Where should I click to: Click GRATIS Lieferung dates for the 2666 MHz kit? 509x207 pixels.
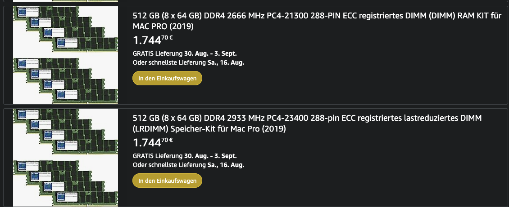185,54
